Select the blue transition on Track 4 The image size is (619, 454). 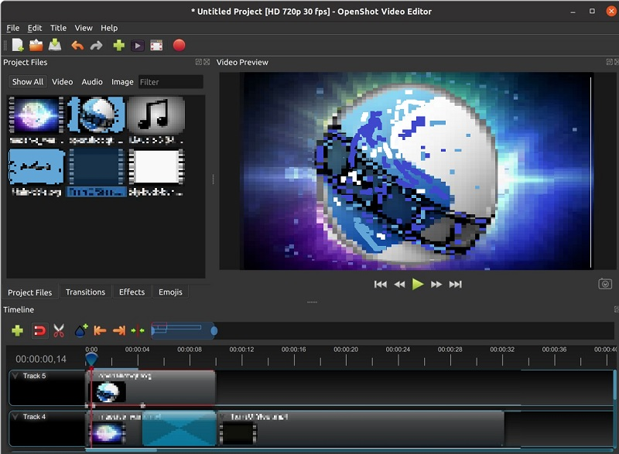pyautogui.click(x=180, y=428)
